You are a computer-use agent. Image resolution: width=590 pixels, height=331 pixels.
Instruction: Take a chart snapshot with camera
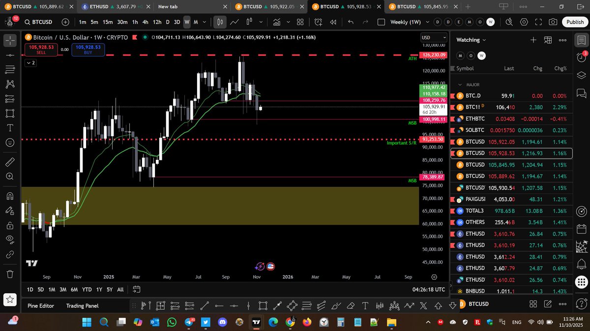tap(553, 22)
